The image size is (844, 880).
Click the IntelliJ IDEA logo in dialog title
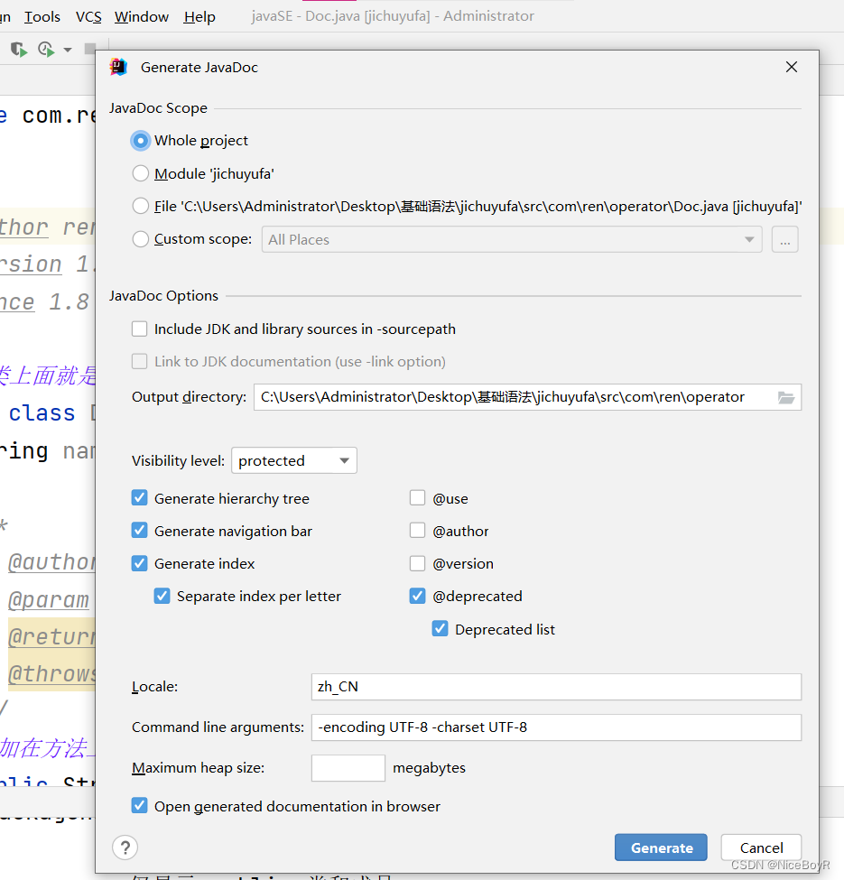point(118,67)
